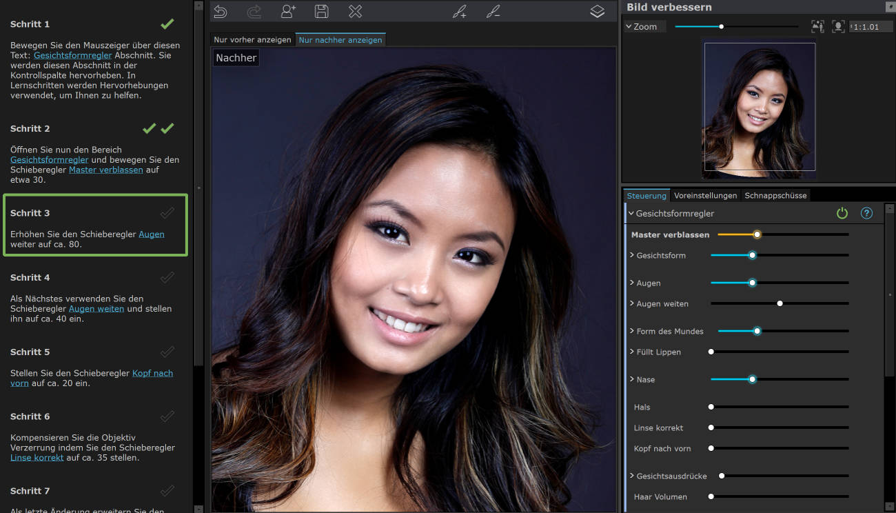
Task: Expand the Füllt Lippen options
Action: pyautogui.click(x=632, y=352)
